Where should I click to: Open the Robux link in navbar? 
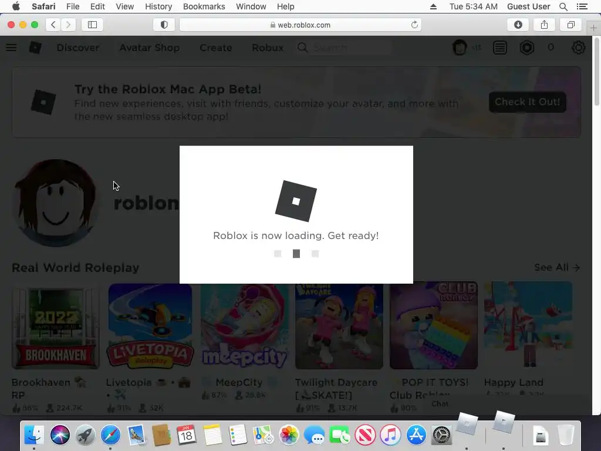tap(268, 48)
